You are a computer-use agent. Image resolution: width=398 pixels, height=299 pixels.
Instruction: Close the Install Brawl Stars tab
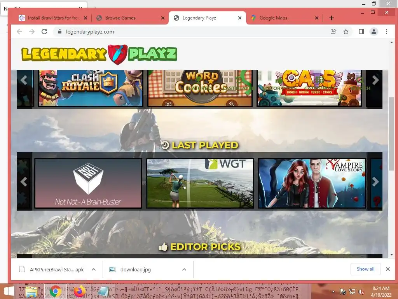(86, 18)
